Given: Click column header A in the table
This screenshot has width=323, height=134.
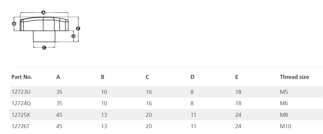Looking at the screenshot, I should (58, 77).
